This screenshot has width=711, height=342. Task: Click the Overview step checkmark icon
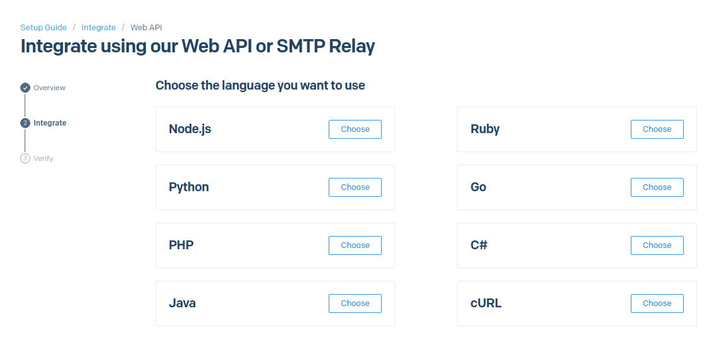[25, 88]
